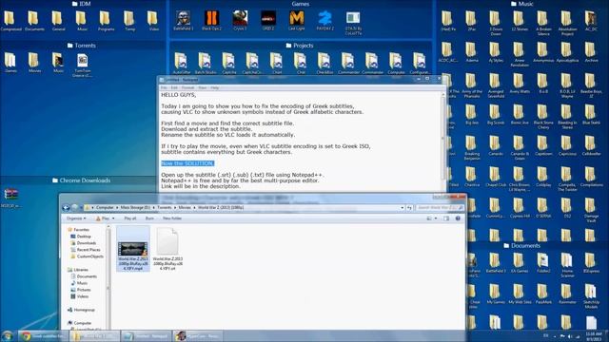Click Computer in the address bar path

[105, 207]
